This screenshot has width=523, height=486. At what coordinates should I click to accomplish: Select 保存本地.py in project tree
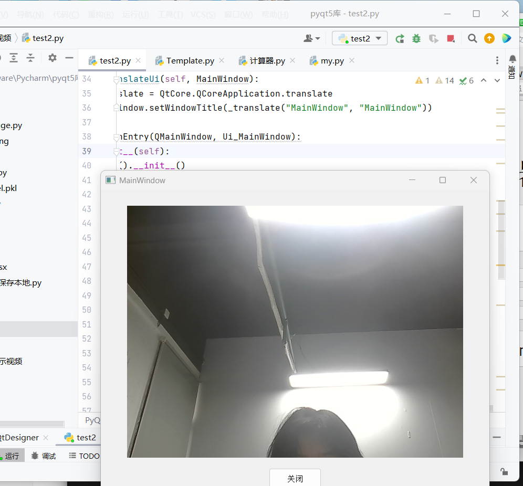click(20, 283)
